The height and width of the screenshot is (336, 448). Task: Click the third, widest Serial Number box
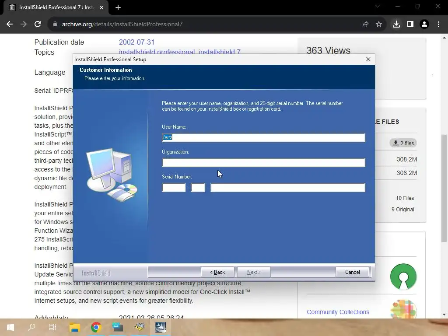coord(288,187)
